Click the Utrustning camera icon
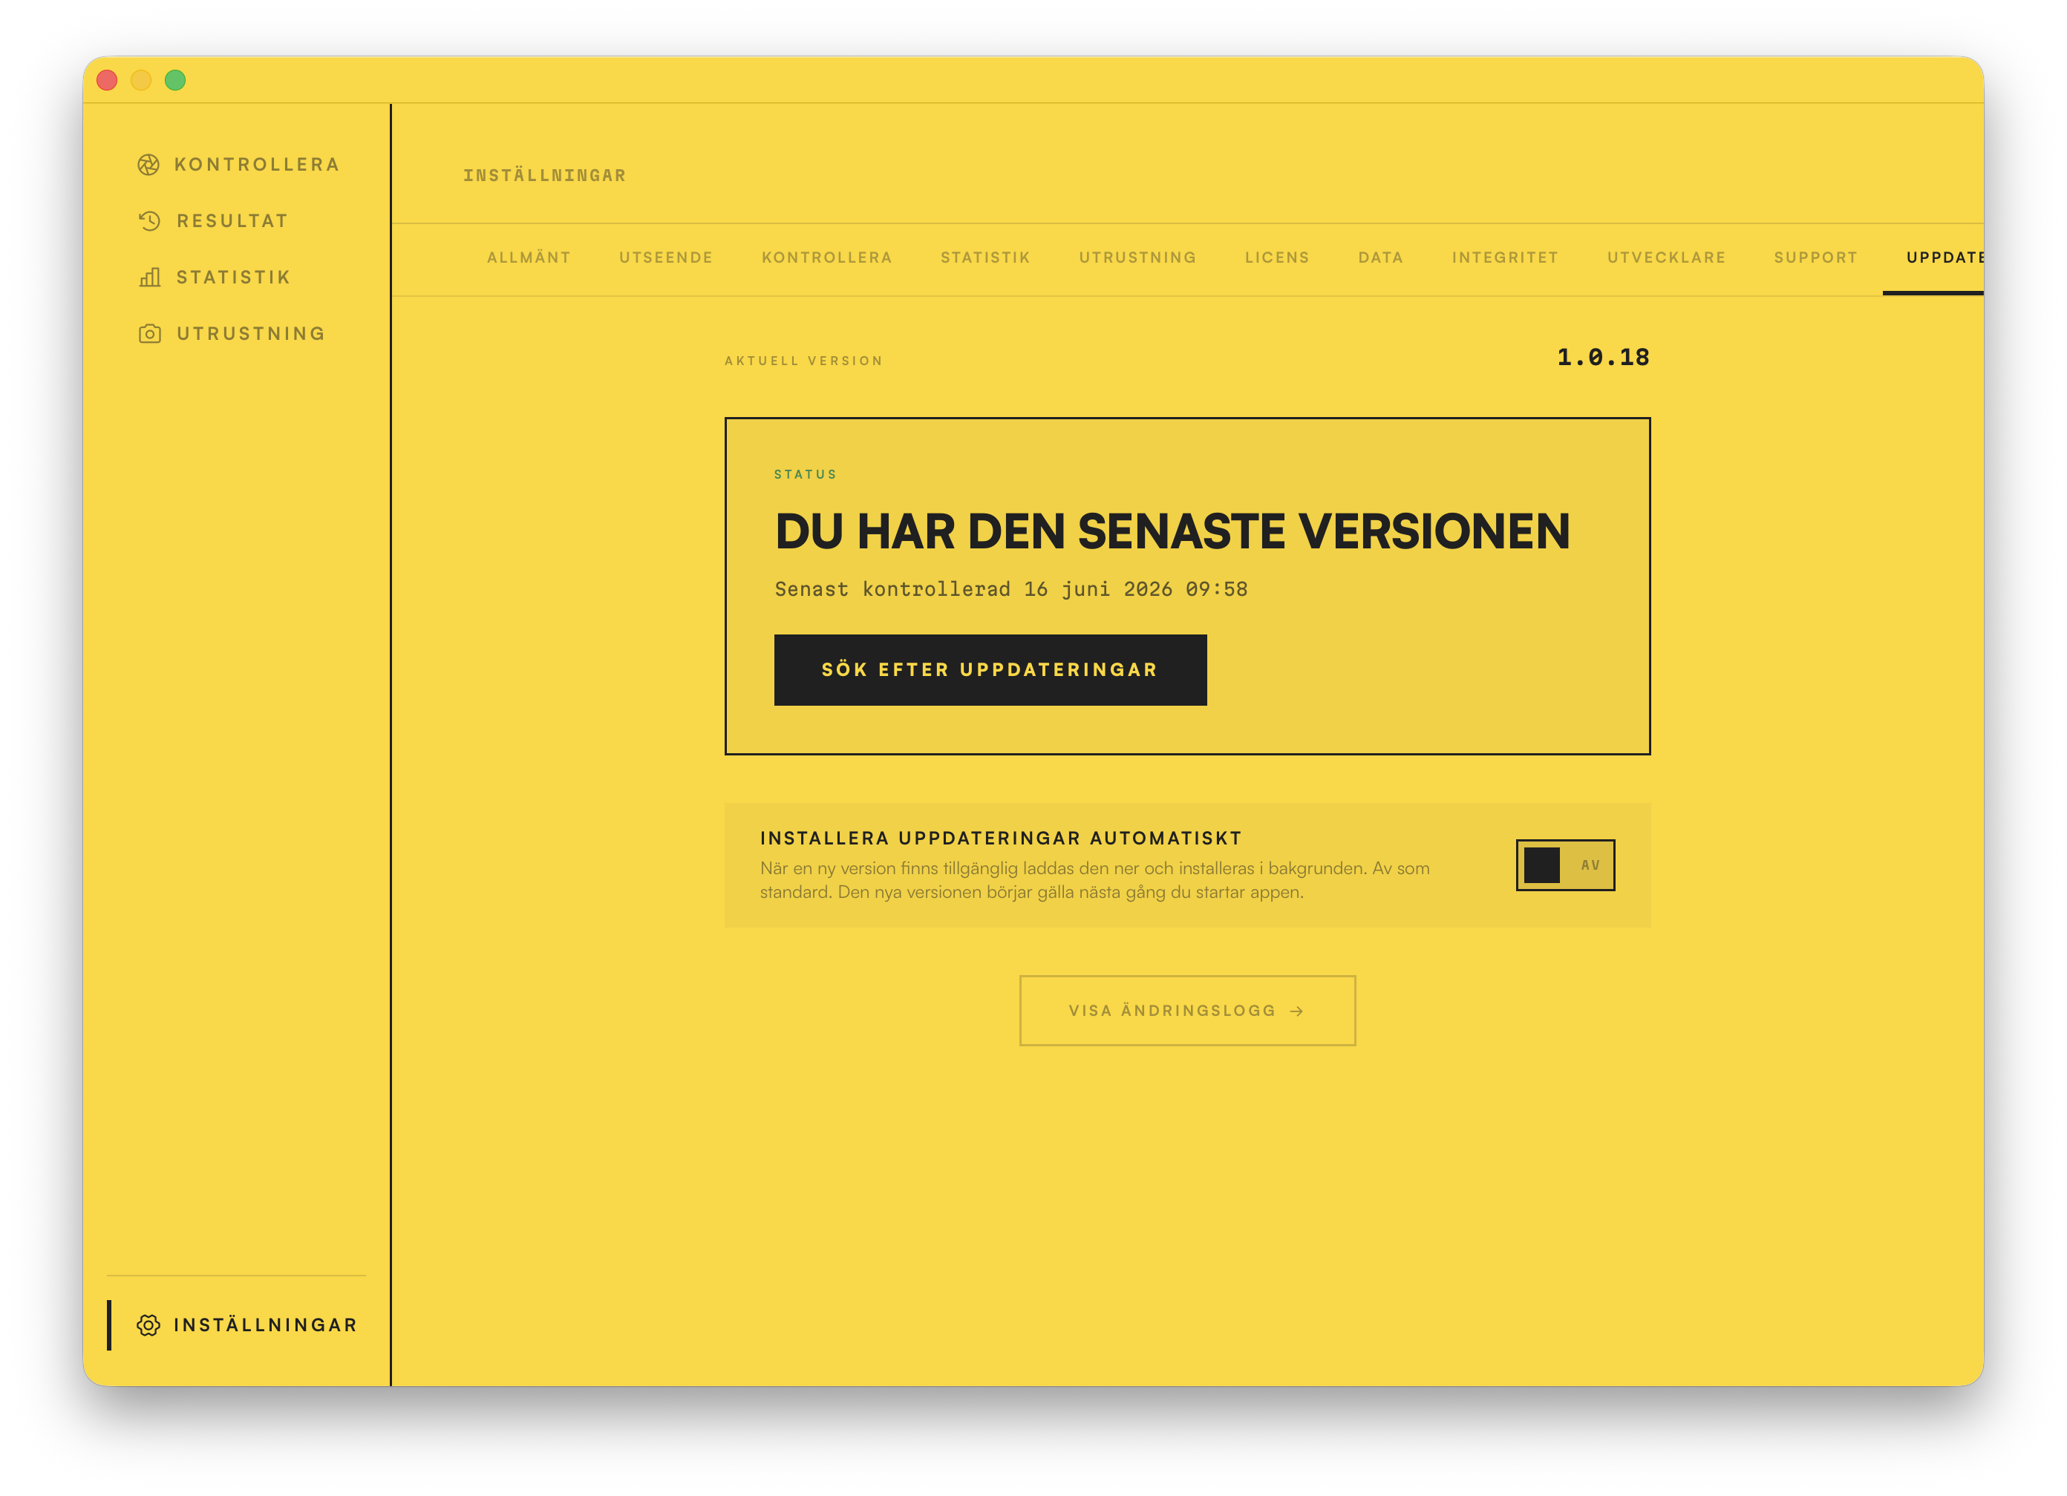Image resolution: width=2067 pixels, height=1496 pixels. pyautogui.click(x=149, y=333)
